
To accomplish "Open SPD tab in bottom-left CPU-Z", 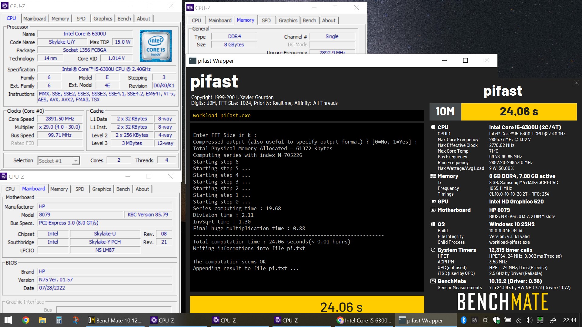I will tap(80, 189).
